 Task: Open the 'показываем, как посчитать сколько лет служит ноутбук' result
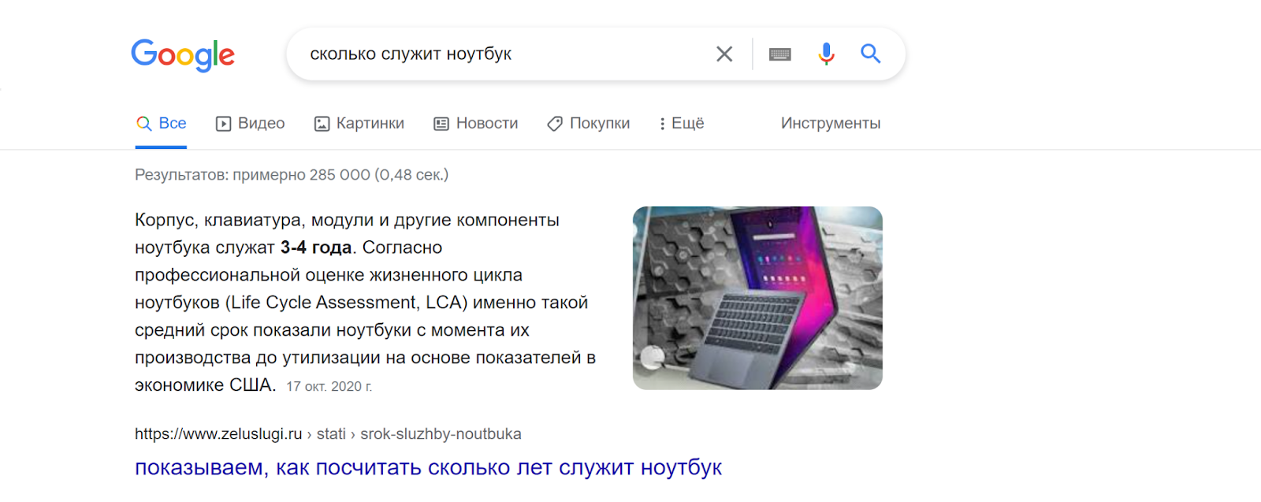428,467
